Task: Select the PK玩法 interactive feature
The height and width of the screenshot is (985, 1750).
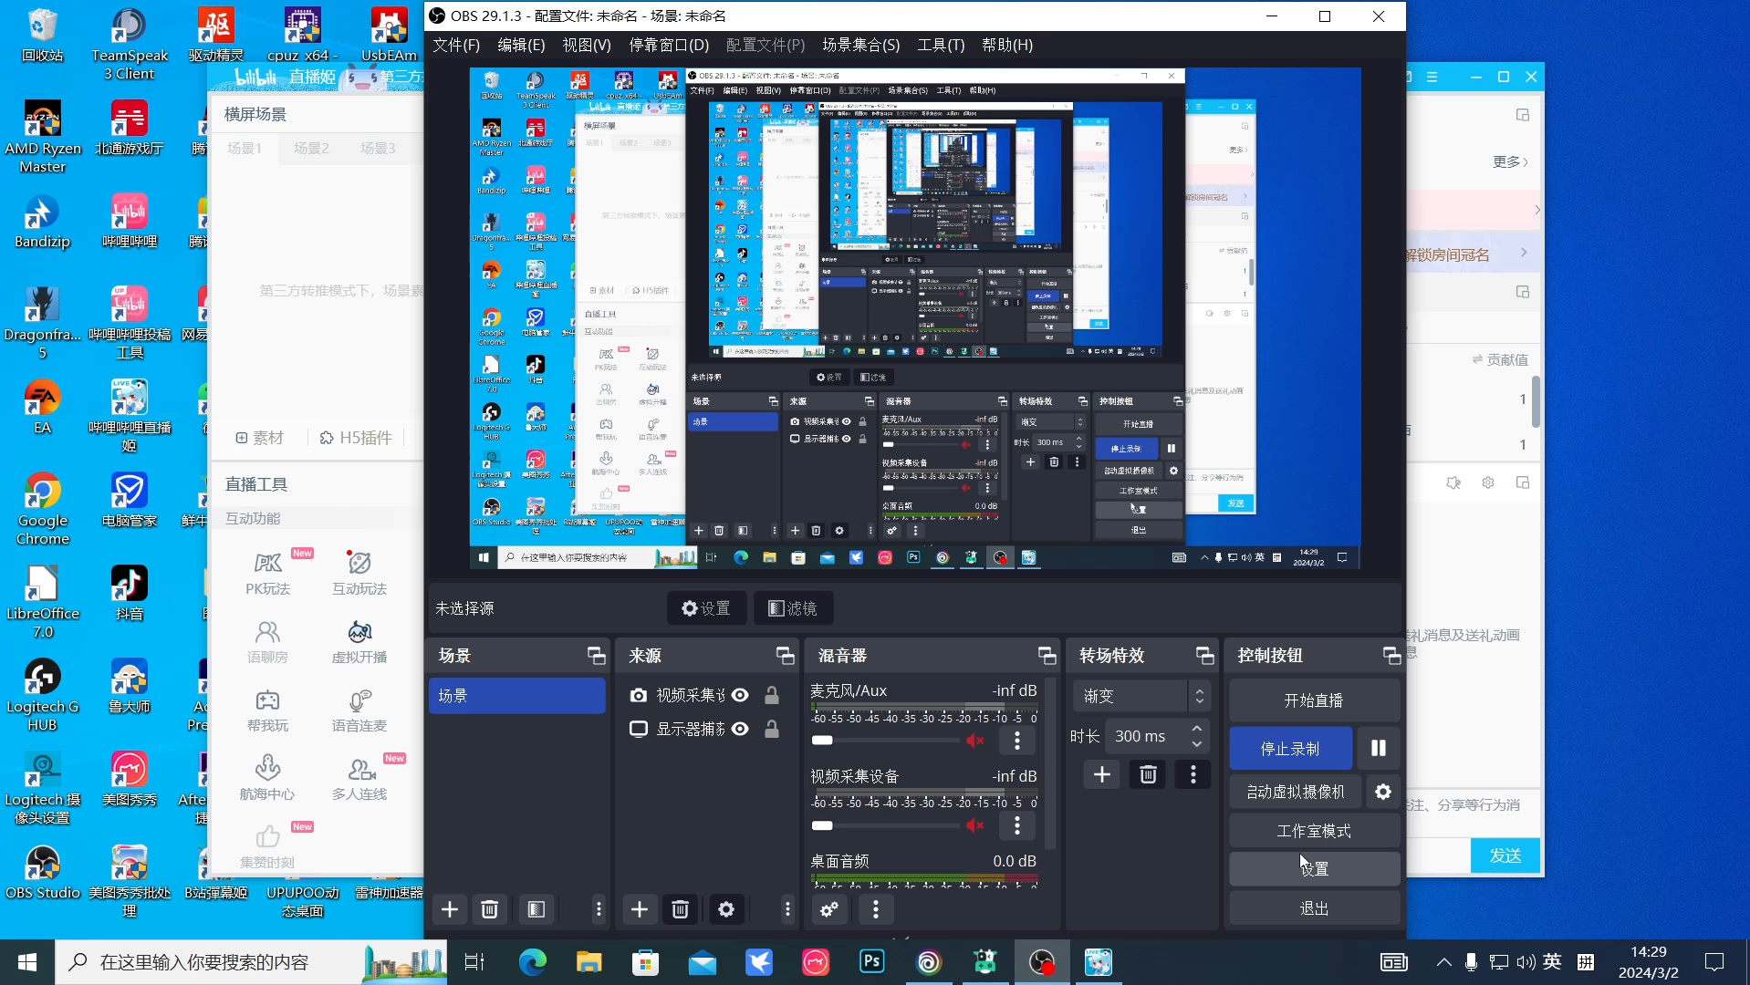Action: click(x=266, y=573)
